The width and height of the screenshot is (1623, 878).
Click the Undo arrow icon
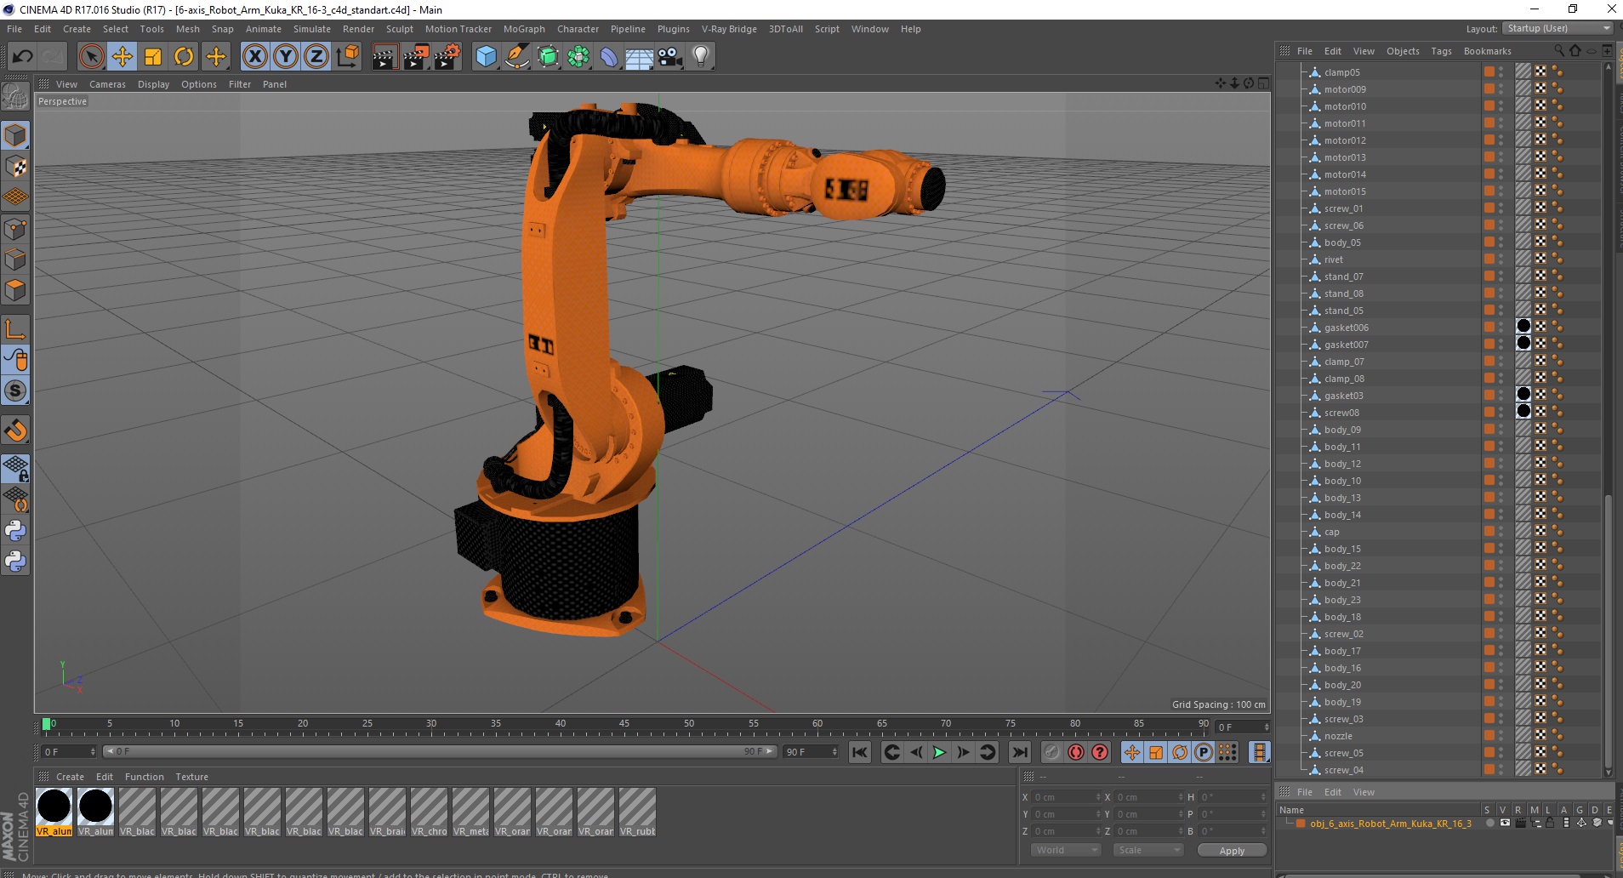[23, 57]
